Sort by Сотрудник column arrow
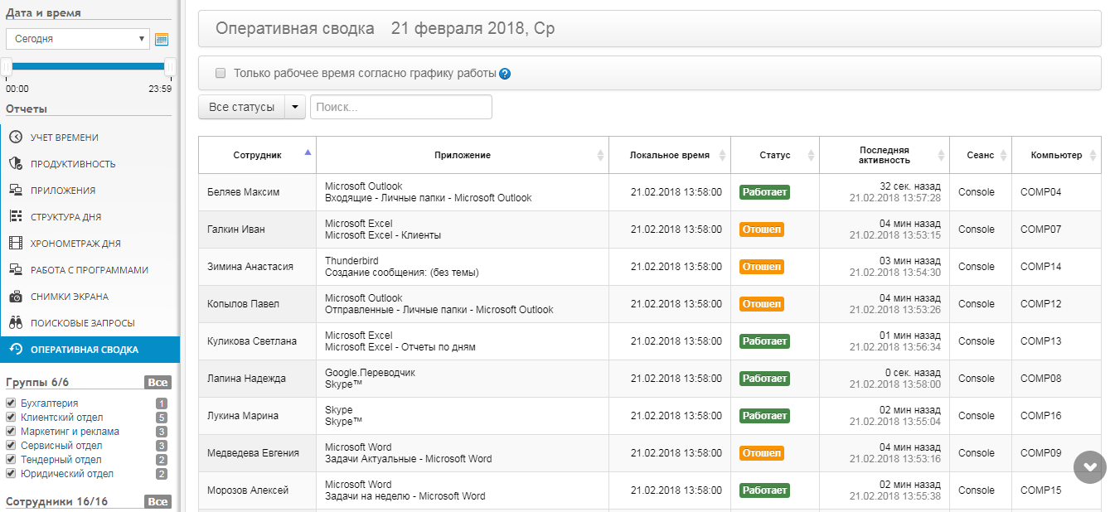Screen dimensions: 1110x512 tap(308, 152)
